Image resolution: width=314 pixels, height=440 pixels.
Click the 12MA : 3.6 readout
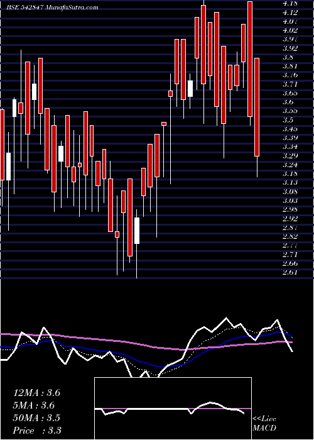36,393
